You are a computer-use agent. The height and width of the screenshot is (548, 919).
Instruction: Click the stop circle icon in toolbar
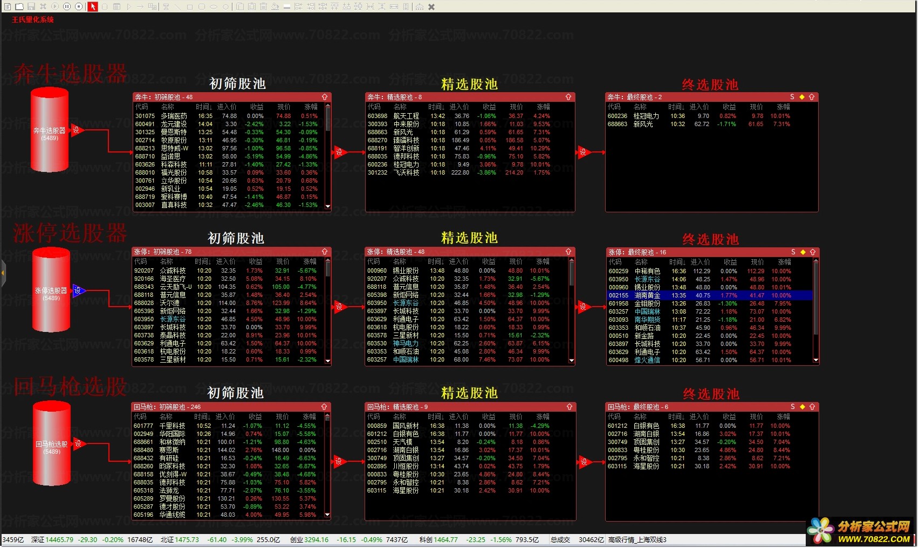79,6
